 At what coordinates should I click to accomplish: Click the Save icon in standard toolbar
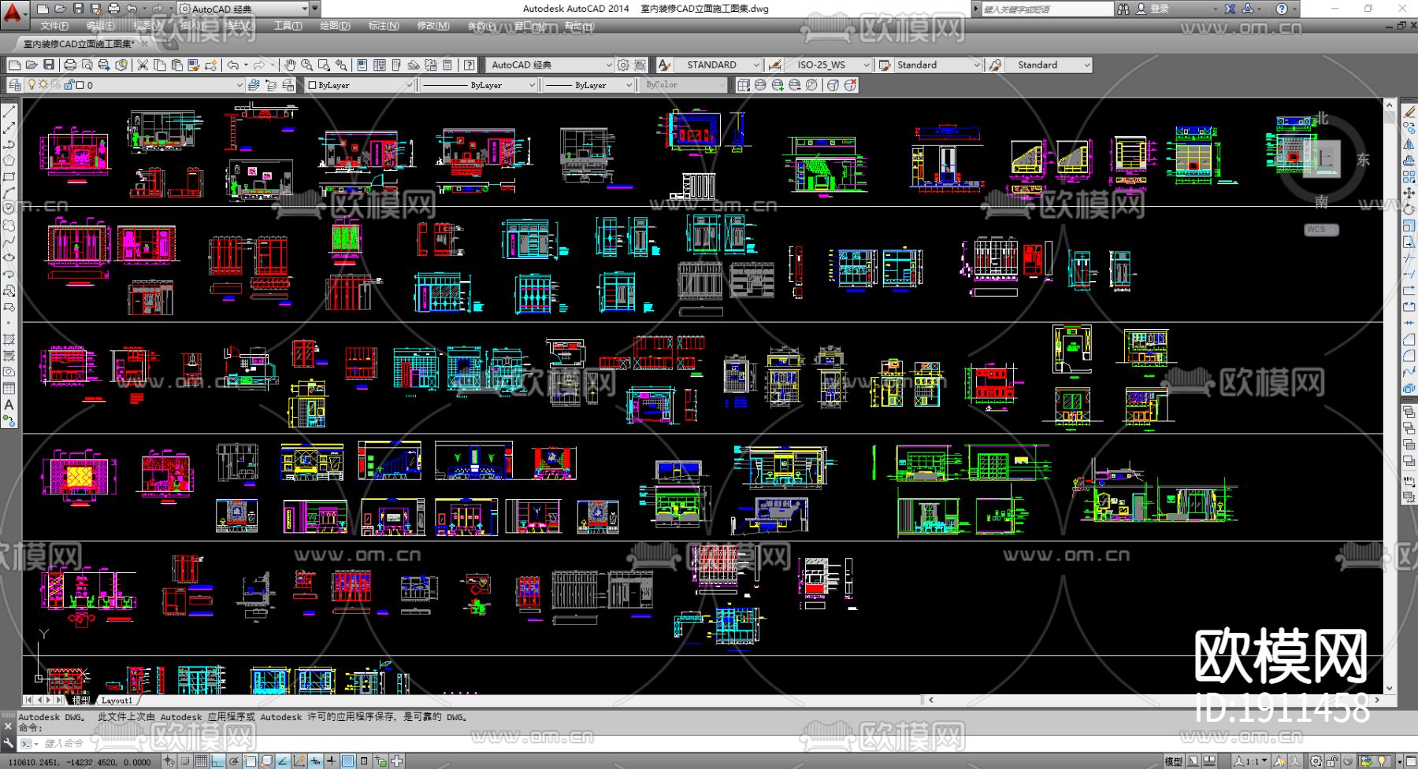coord(49,65)
